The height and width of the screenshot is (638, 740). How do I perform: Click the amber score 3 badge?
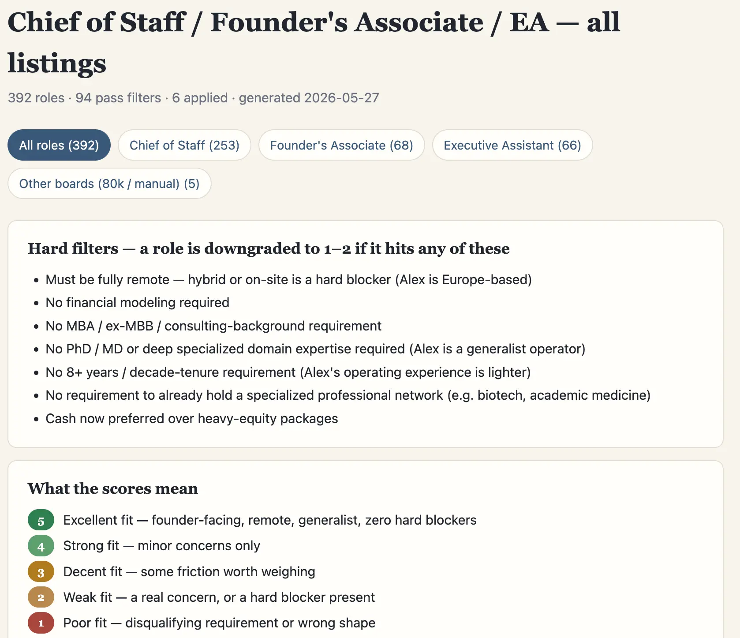coord(41,572)
